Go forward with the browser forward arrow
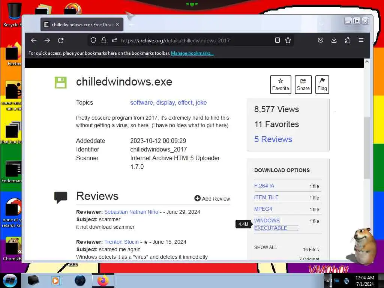The width and height of the screenshot is (384, 288). click(47, 40)
